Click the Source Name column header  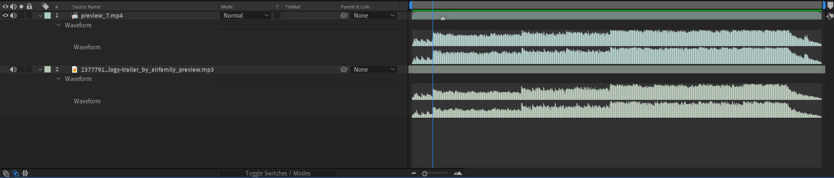point(86,7)
